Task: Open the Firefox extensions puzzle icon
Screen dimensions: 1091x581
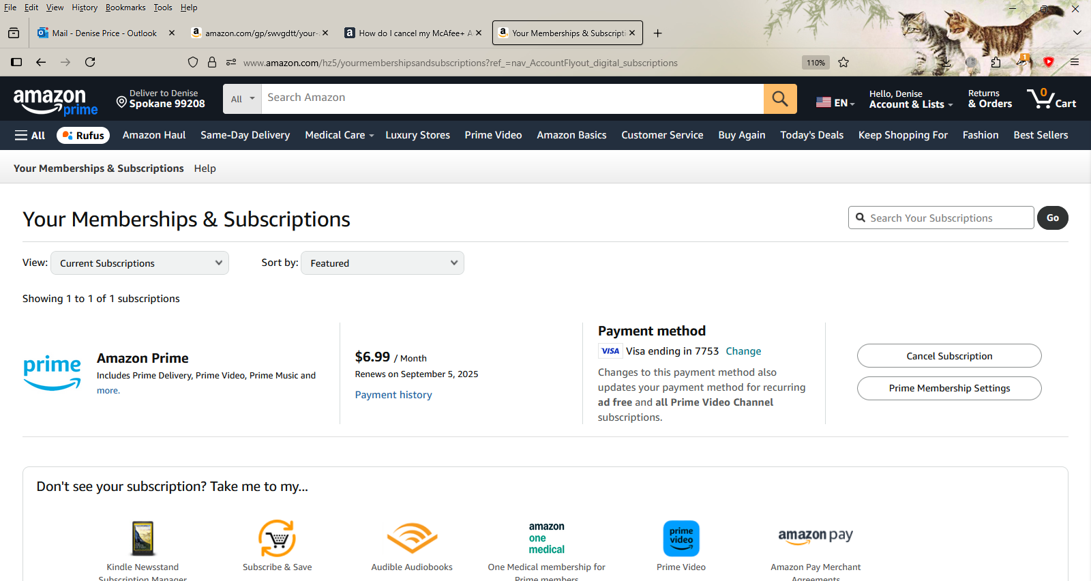Action: (996, 62)
